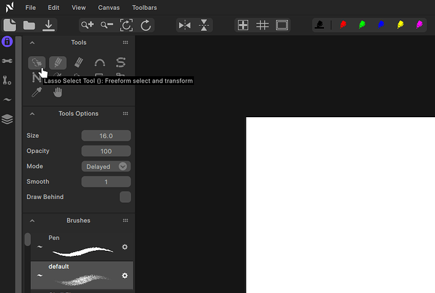Select the N-shaped polyline tool
The image size is (435, 293).
(x=36, y=78)
